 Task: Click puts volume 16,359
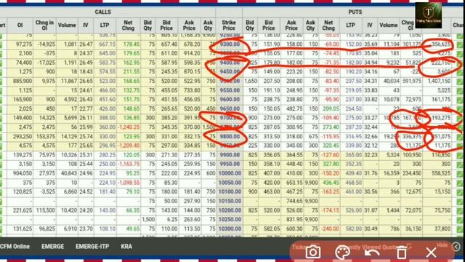(391, 173)
